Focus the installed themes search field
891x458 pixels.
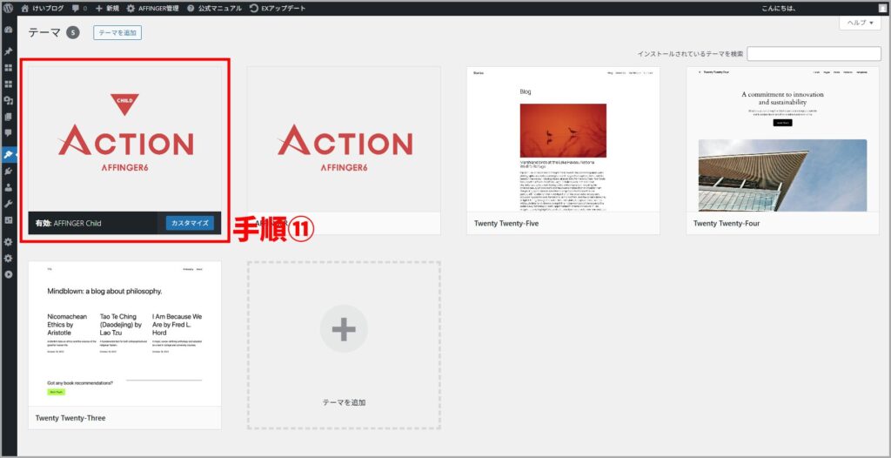814,54
